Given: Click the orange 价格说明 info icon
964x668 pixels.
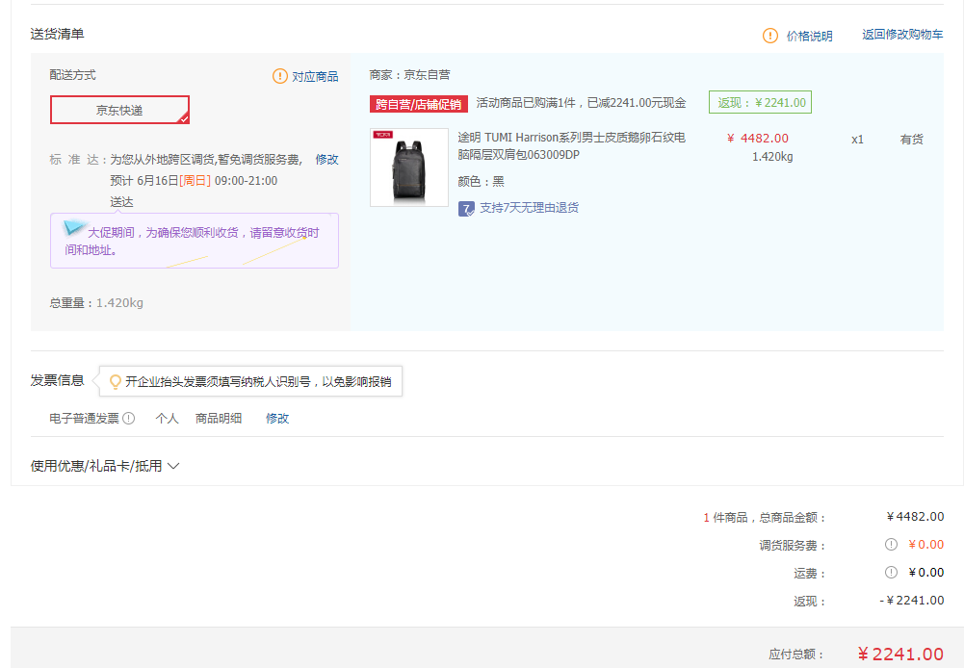Looking at the screenshot, I should pyautogui.click(x=769, y=36).
